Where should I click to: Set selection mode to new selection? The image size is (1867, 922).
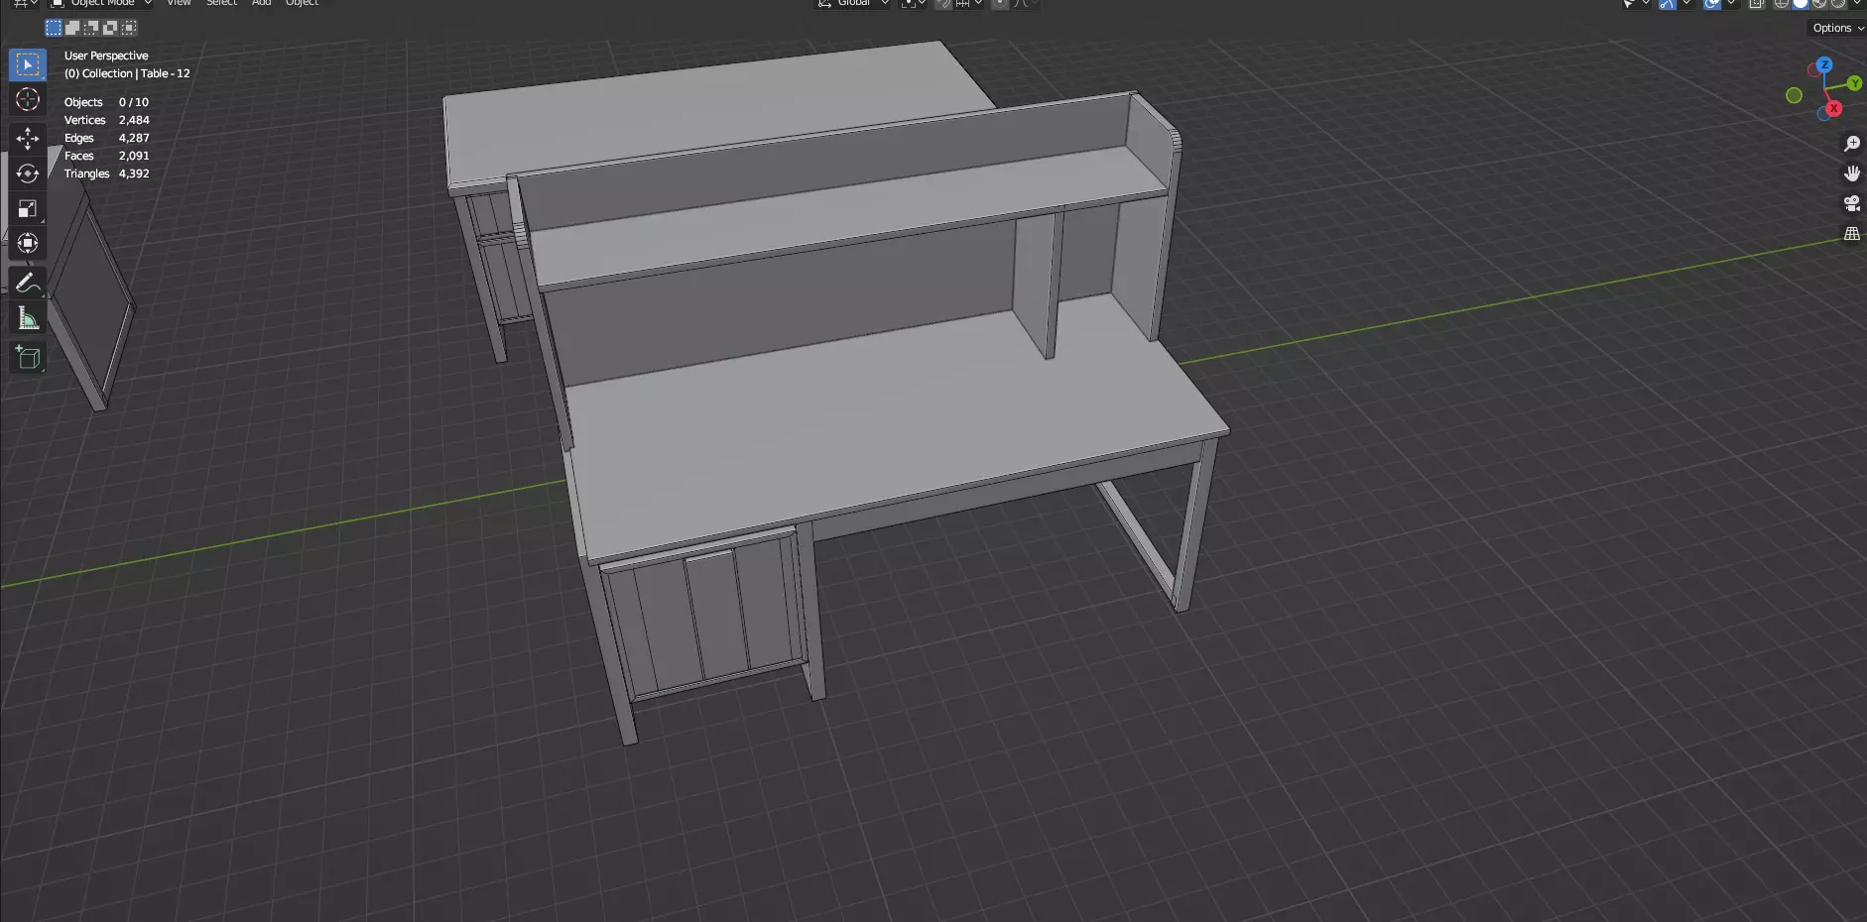pos(54,28)
